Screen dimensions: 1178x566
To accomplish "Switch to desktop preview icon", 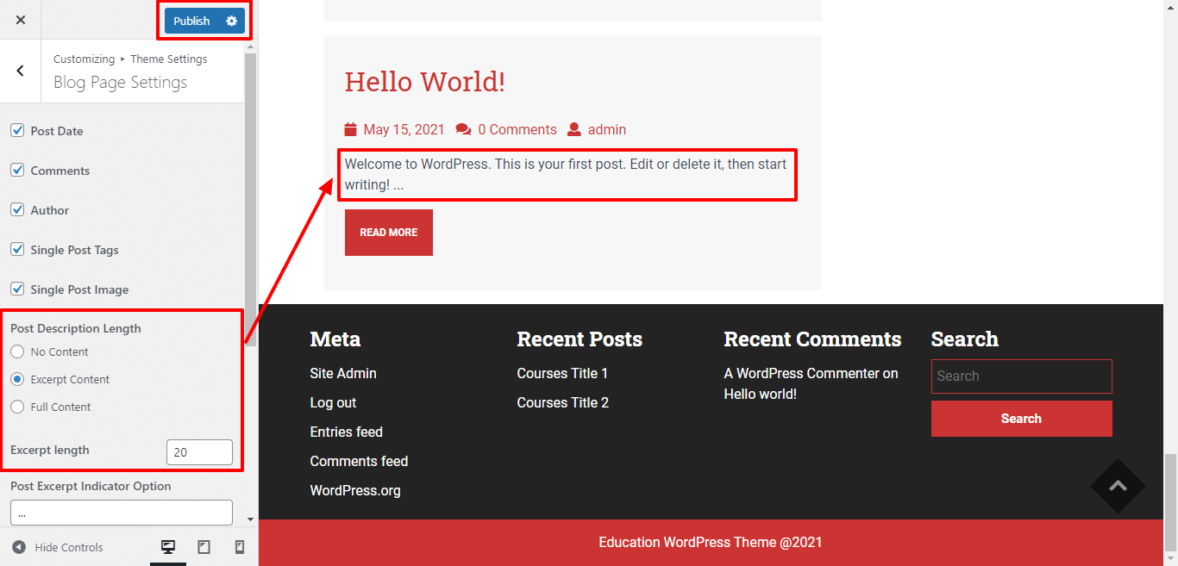I will tap(168, 547).
